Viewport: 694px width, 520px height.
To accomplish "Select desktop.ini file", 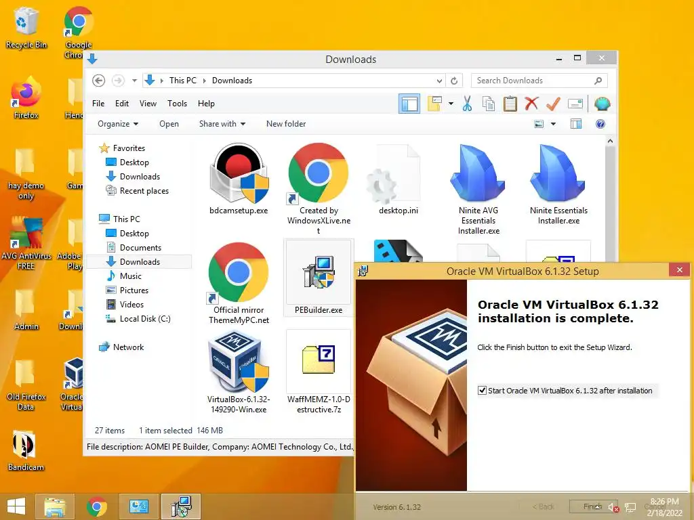I will click(x=399, y=179).
